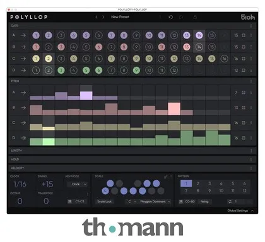
Task: Open the scale root note C dropdown
Action: [x=131, y=202]
